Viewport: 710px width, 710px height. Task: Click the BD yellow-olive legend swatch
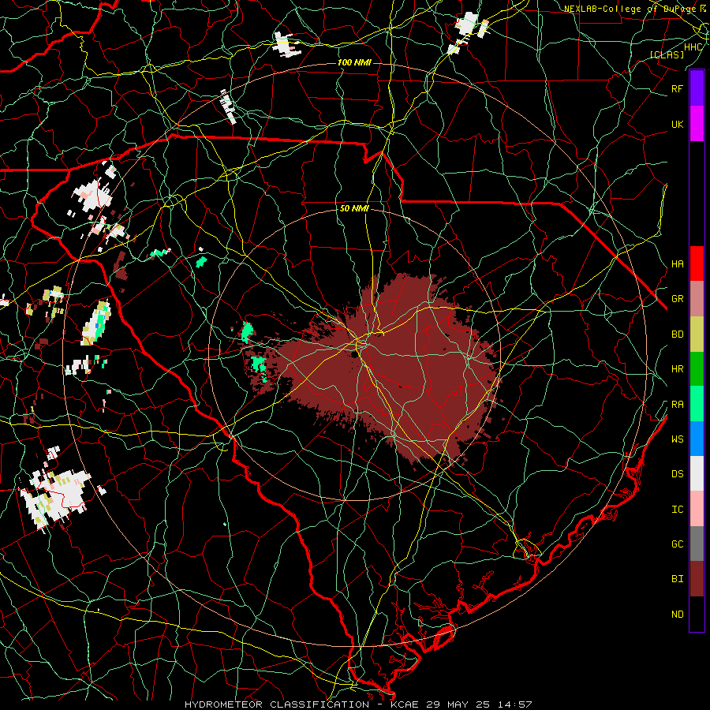click(x=697, y=334)
